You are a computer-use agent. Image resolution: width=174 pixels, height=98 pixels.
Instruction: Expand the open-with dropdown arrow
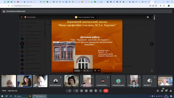coord(97,17)
